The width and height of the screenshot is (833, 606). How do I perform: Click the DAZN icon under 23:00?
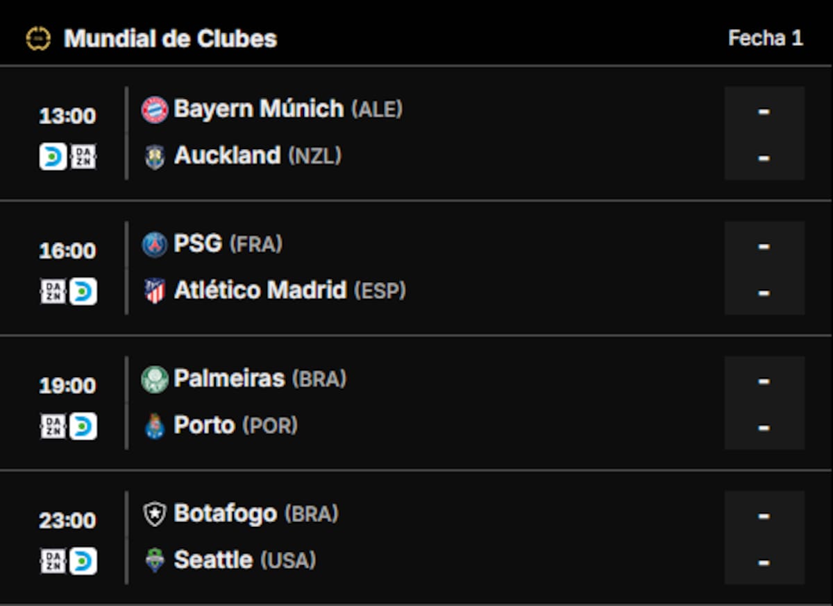53,561
